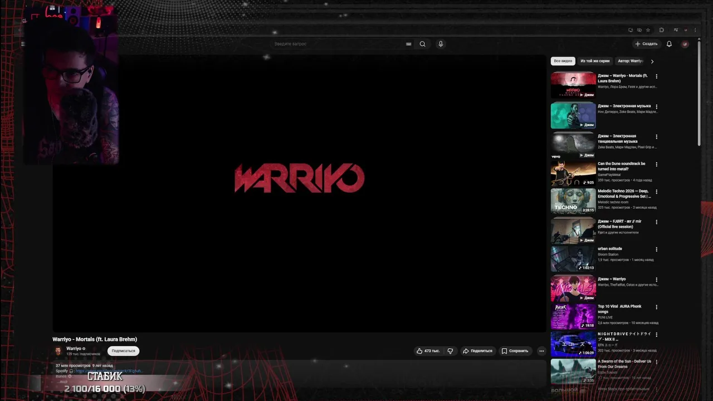The width and height of the screenshot is (713, 401).
Task: Select the 'Из той же серии' chip
Action: tap(595, 61)
